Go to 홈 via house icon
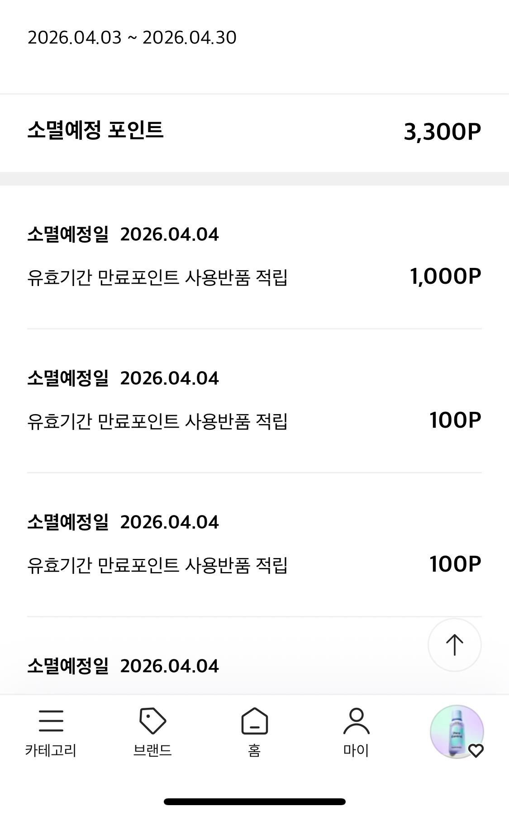The height and width of the screenshot is (816, 509). [254, 721]
